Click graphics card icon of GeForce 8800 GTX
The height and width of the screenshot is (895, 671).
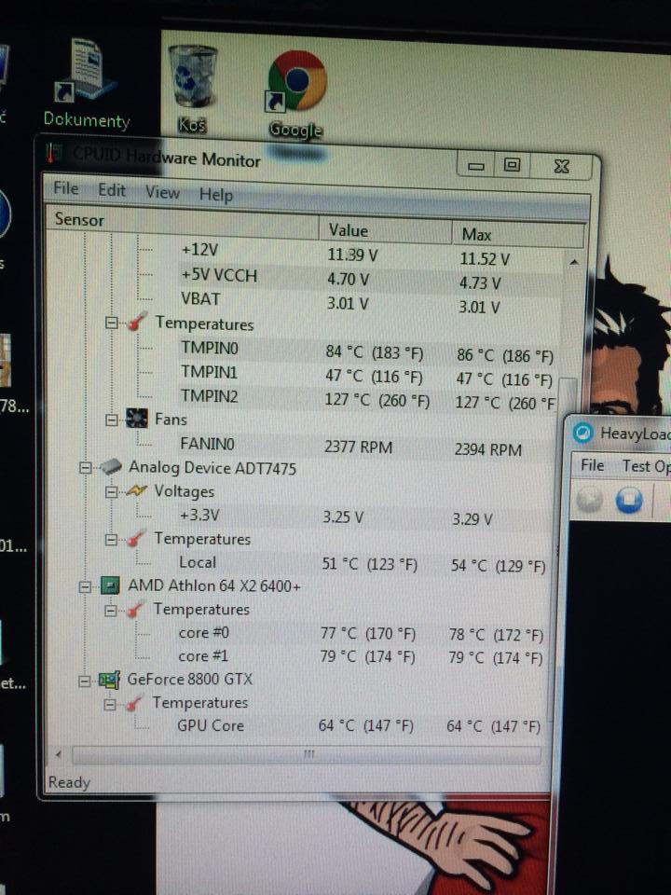[109, 680]
